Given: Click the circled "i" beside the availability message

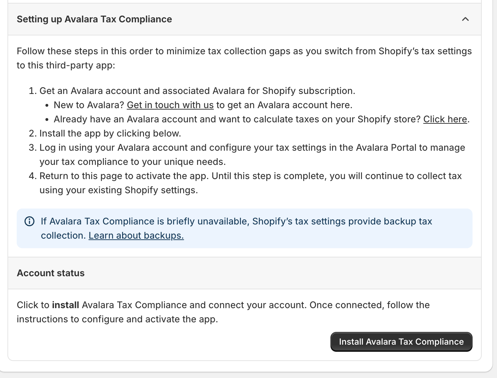Looking at the screenshot, I should [29, 222].
